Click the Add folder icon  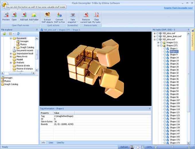[x=34, y=15]
